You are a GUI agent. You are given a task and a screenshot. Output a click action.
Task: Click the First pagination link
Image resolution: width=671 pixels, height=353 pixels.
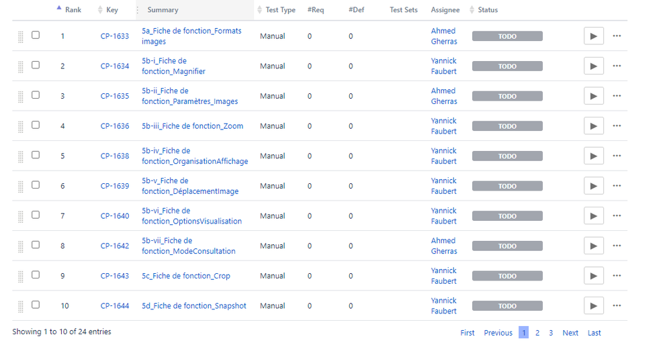[467, 332]
